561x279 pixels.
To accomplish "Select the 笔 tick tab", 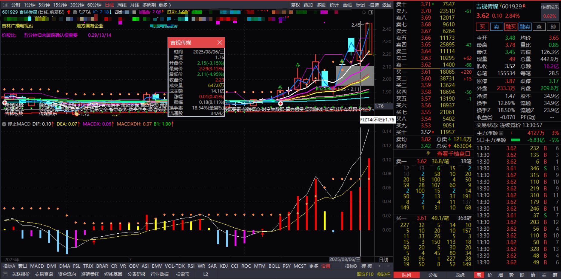I will pyautogui.click(x=479, y=275).
